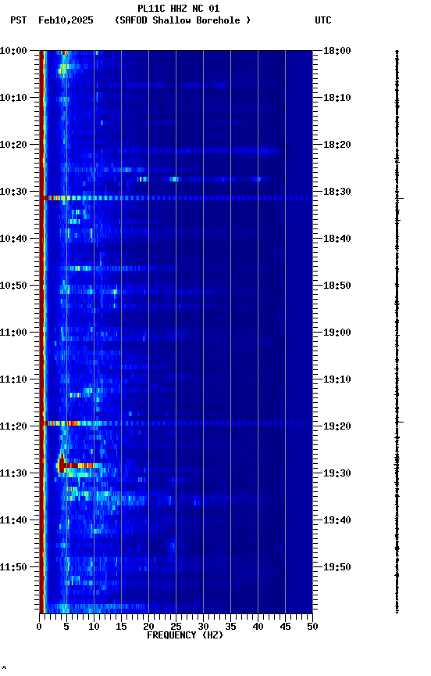Click the 10:10 PST time label
Viewport: 431px width, 676px height.
coord(13,98)
